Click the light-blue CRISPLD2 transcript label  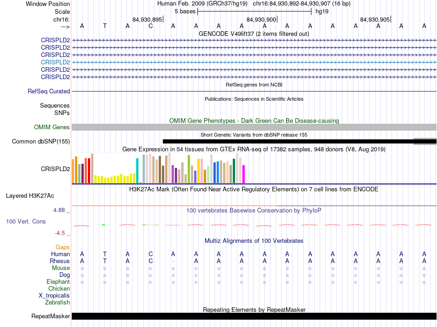pos(55,62)
